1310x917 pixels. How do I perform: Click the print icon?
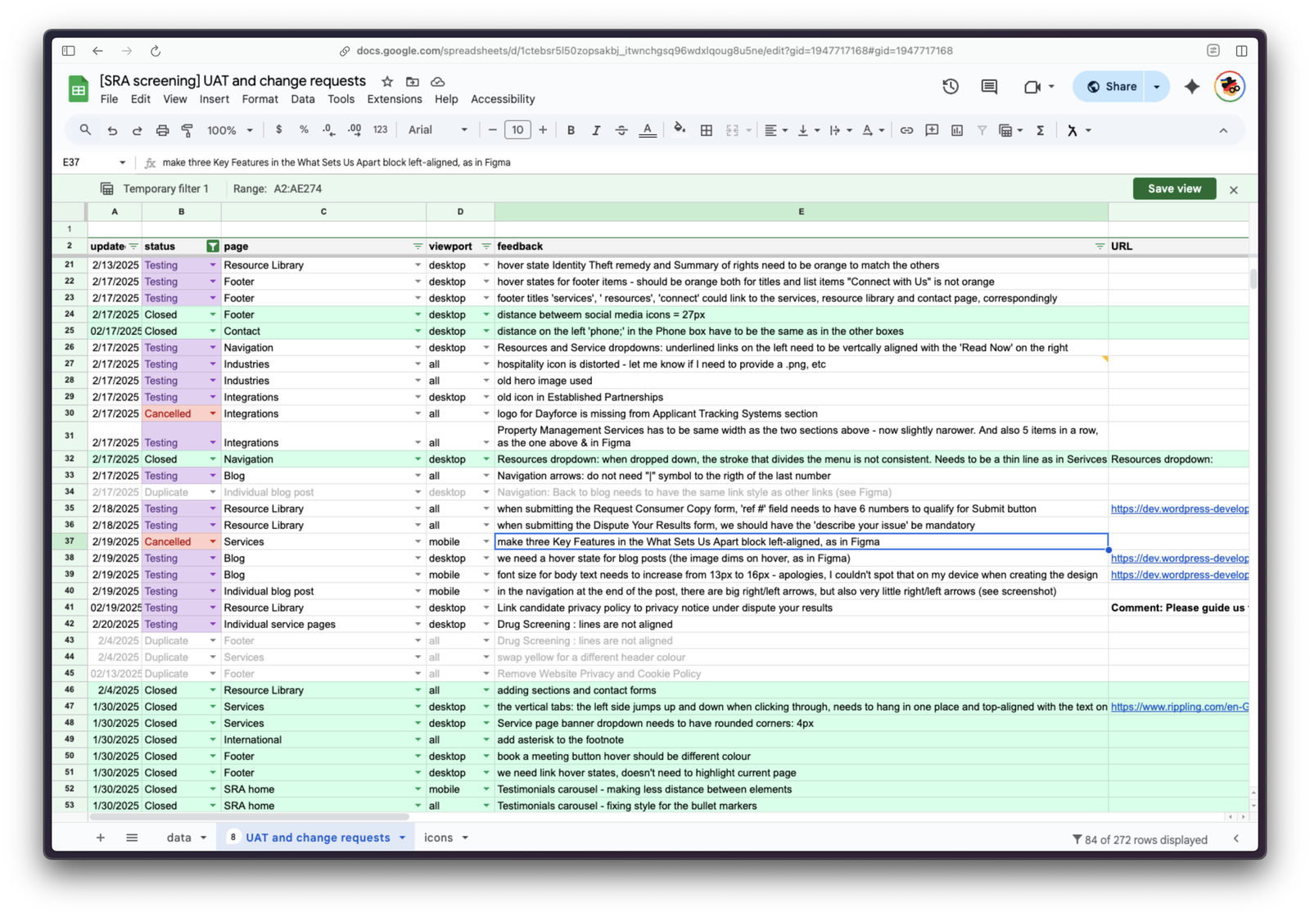[x=162, y=130]
